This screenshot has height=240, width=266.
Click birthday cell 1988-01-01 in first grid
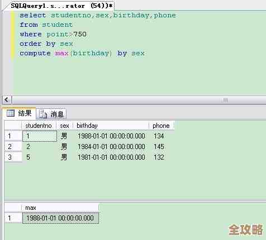pyautogui.click(x=111, y=136)
